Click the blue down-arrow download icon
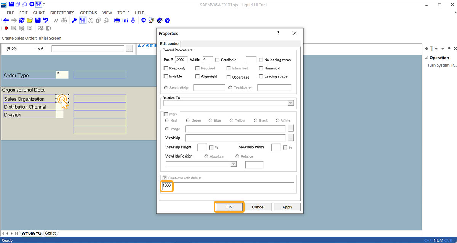Viewport: 457px width, 243px height. tap(133, 21)
